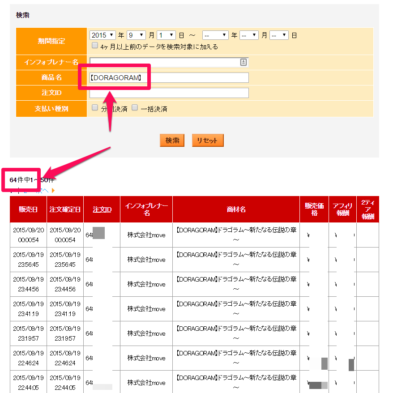Check the 分割決済 payment option

coord(95,107)
